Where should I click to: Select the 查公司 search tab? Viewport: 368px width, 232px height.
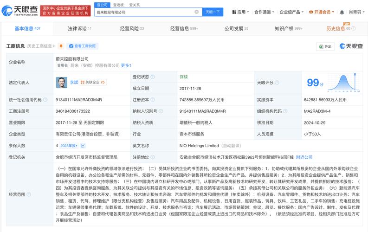[102, 5]
